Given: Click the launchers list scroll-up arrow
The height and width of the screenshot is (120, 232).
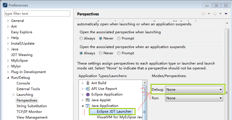Looking at the screenshot, I should point(144,82).
